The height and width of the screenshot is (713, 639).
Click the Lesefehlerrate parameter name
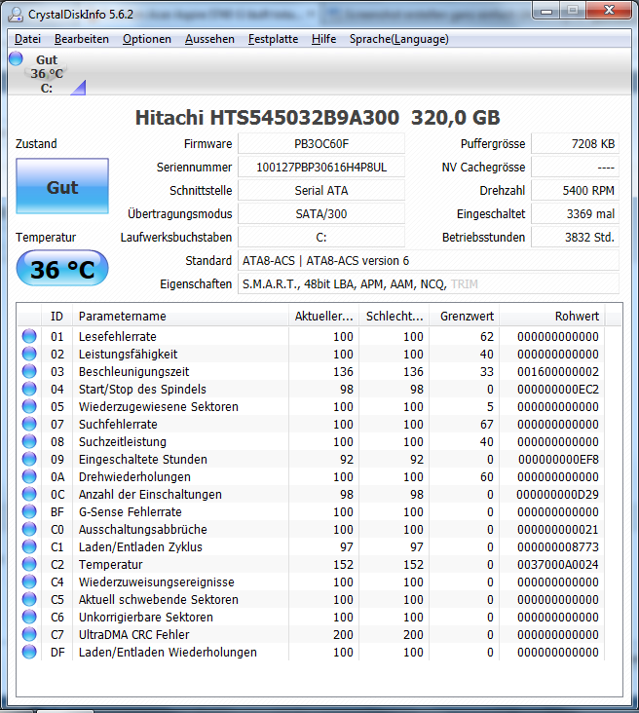pyautogui.click(x=117, y=336)
